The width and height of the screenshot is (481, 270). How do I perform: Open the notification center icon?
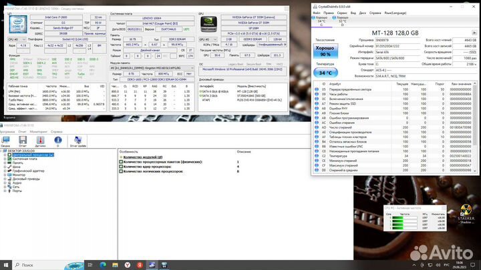[473, 265]
